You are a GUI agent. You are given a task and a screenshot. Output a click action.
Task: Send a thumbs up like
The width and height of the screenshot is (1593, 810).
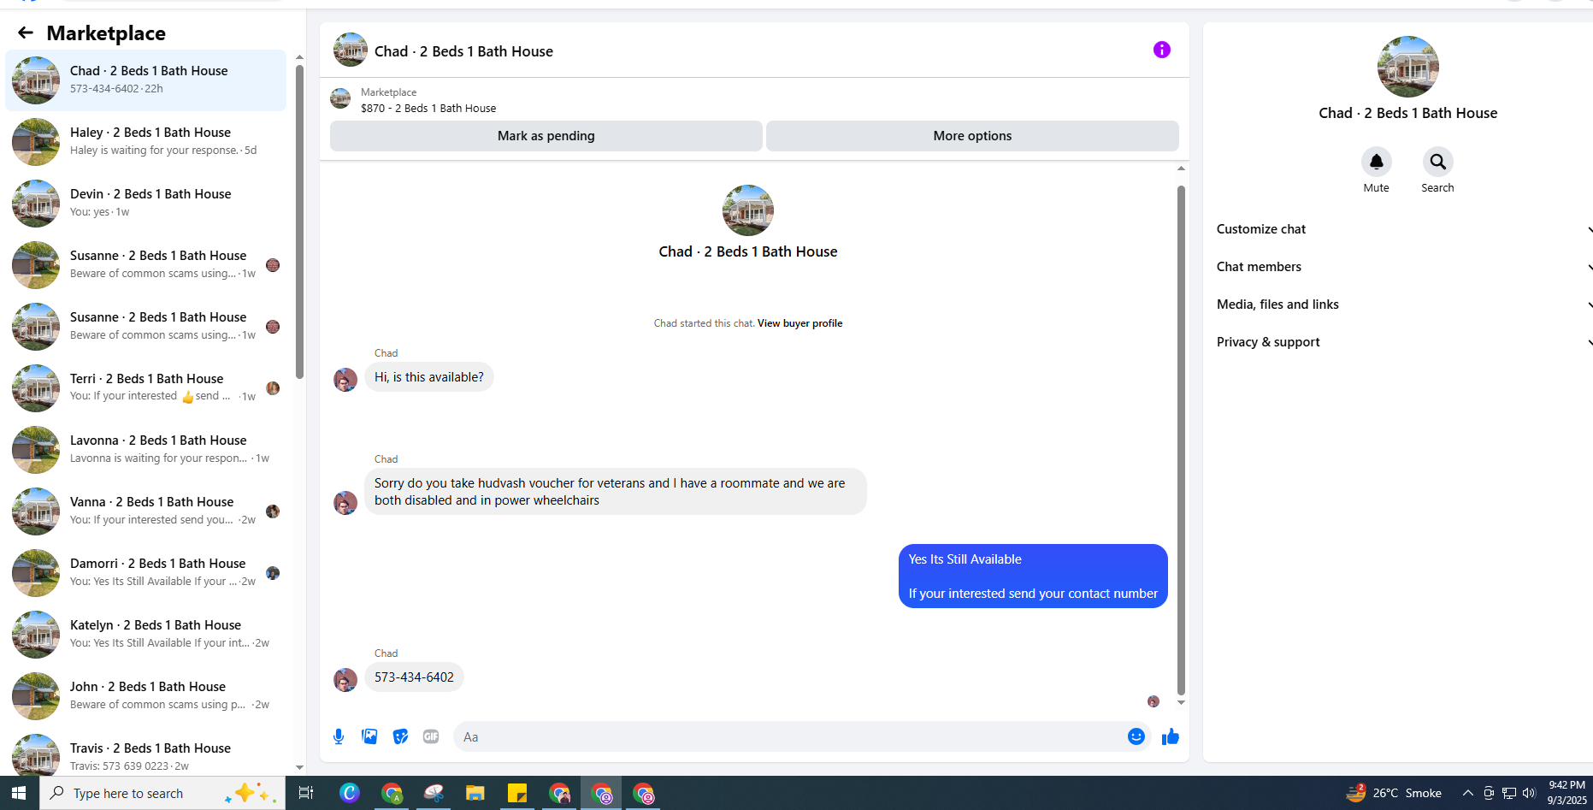pos(1171,736)
